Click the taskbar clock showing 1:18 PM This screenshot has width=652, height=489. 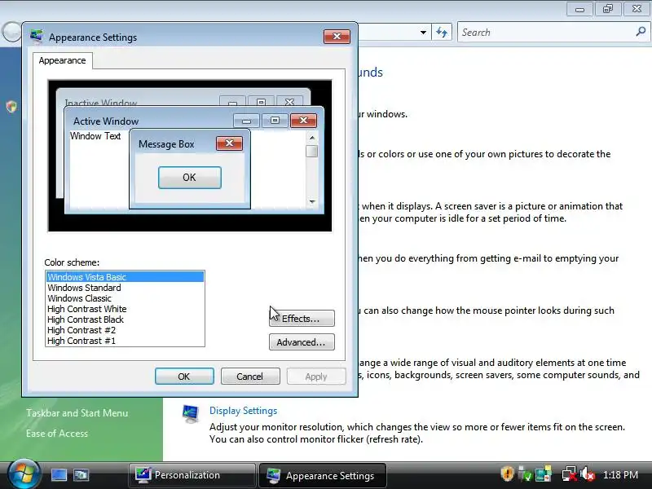(620, 475)
